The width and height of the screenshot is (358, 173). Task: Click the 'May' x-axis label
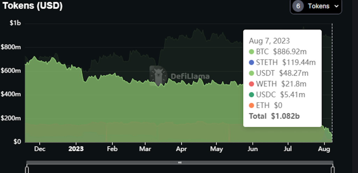coord(216,149)
